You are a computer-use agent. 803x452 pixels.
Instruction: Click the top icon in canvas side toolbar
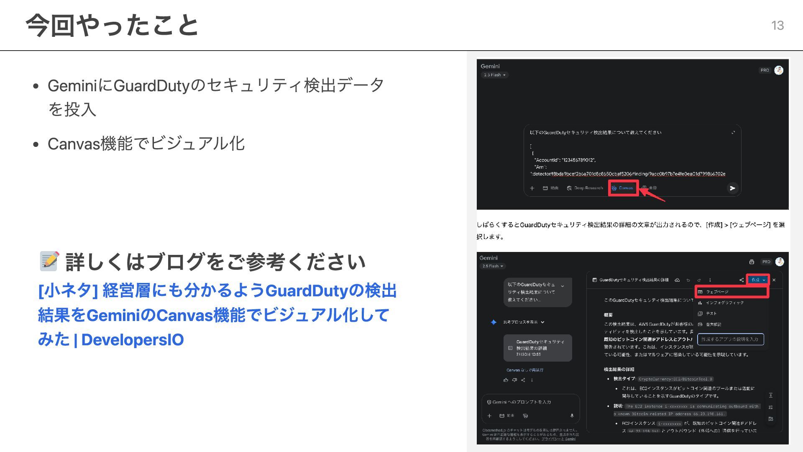tap(770, 395)
